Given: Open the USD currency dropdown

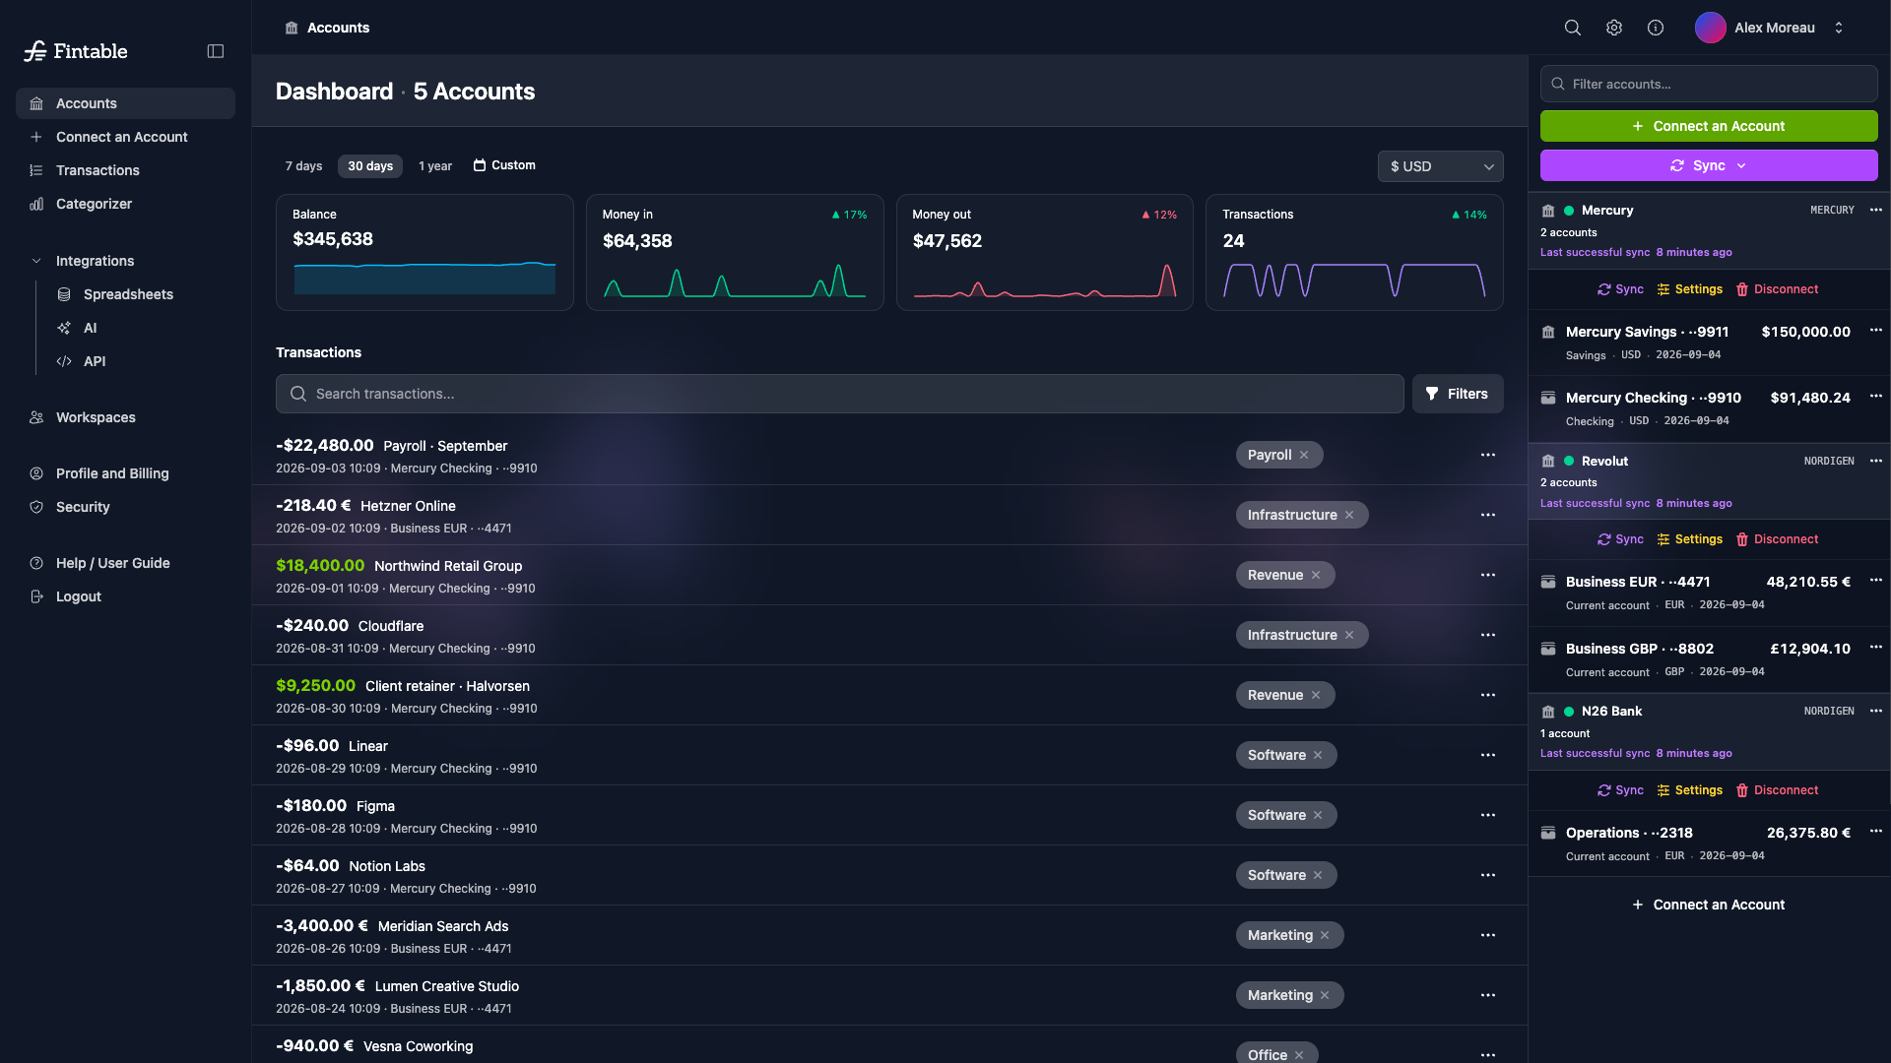Looking at the screenshot, I should click(x=1440, y=166).
